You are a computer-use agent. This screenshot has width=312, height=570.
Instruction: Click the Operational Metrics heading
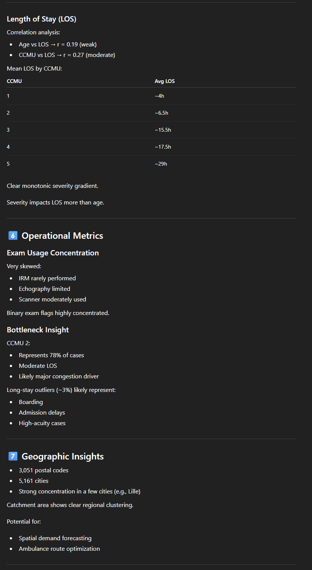(62, 236)
